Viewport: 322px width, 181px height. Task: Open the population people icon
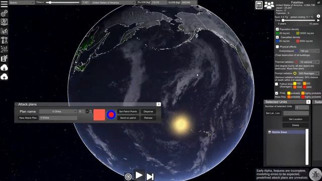tap(269, 5)
